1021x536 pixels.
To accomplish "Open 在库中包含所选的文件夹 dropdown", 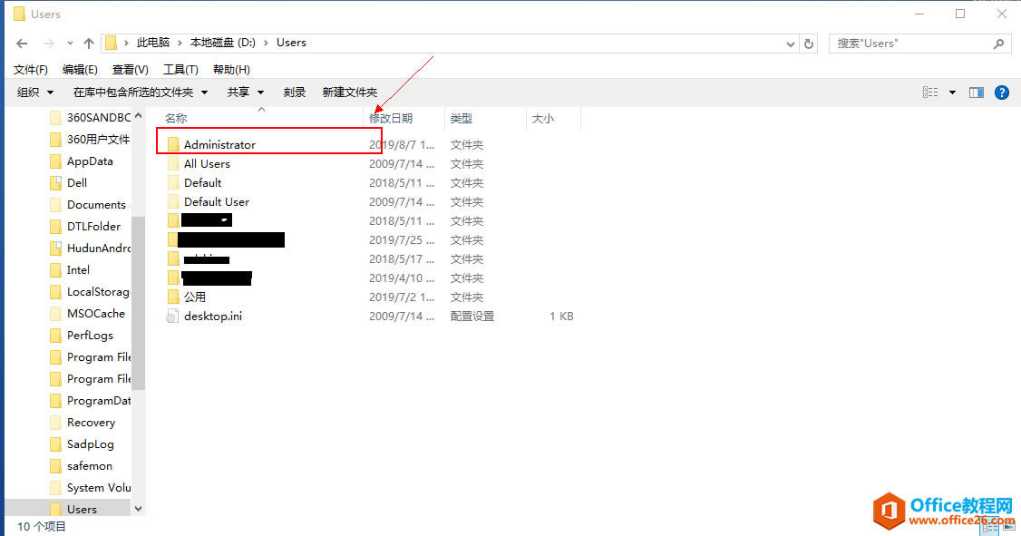I will 140,93.
